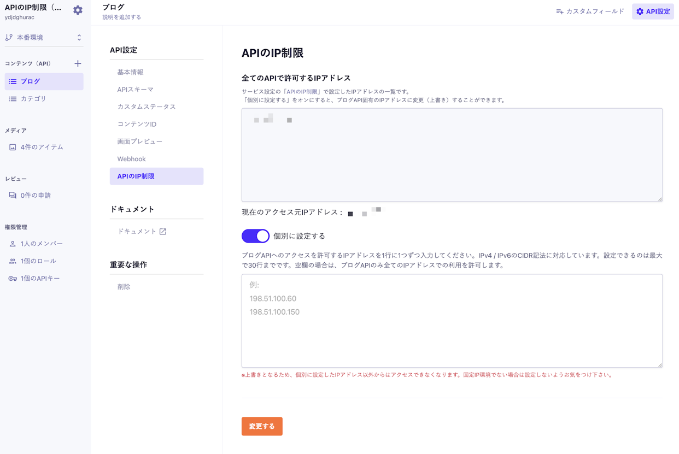This screenshot has height=454, width=679.
Task: Select 削除 under 重要な操作
Action: tap(124, 287)
